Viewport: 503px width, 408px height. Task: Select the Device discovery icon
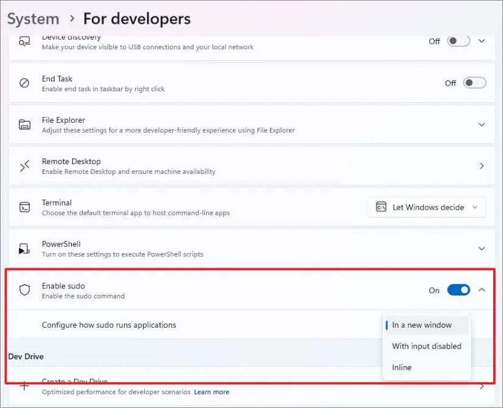(26, 41)
